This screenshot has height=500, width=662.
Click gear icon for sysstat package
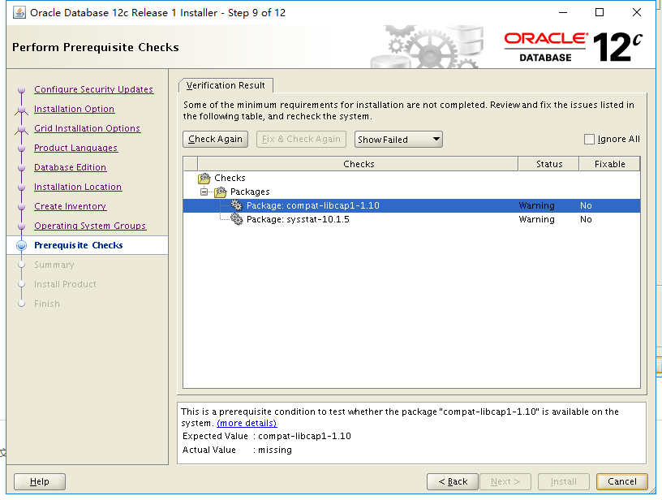pos(236,219)
